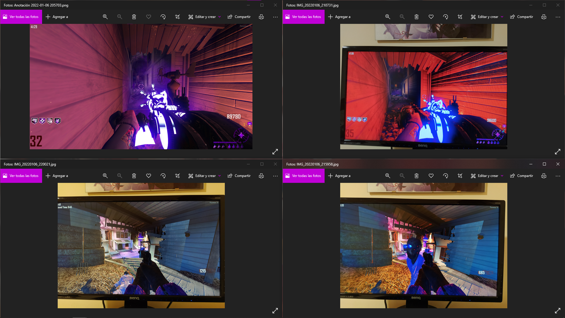Crop IMG_20220106_210731.jpg photo
565x318 pixels.
click(x=460, y=17)
